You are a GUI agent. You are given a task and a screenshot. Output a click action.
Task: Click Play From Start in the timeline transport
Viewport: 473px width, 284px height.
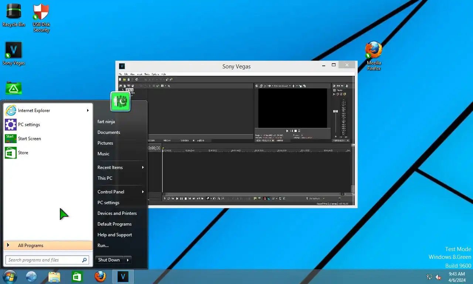click(173, 199)
